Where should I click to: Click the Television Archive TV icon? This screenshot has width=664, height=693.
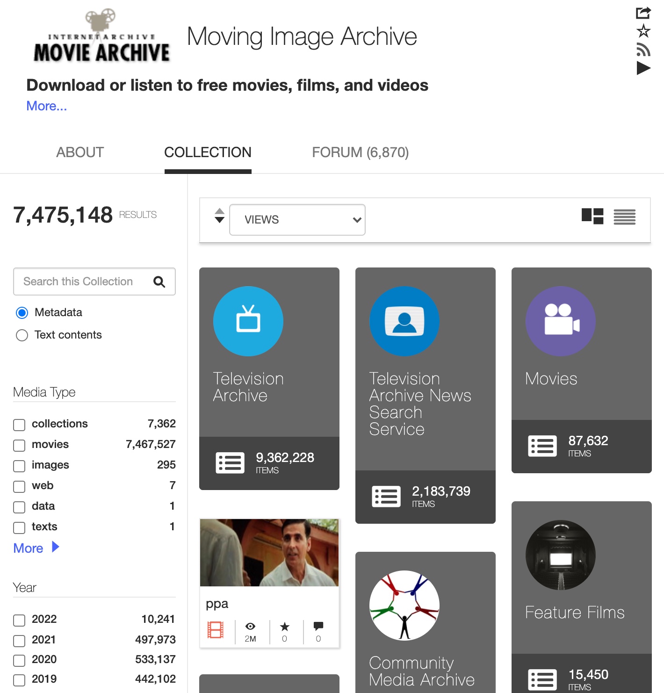[x=248, y=321]
